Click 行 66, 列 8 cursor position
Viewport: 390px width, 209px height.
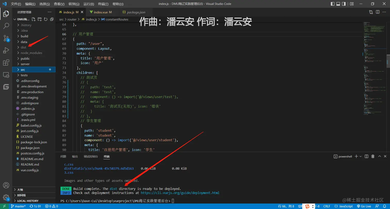286,206
